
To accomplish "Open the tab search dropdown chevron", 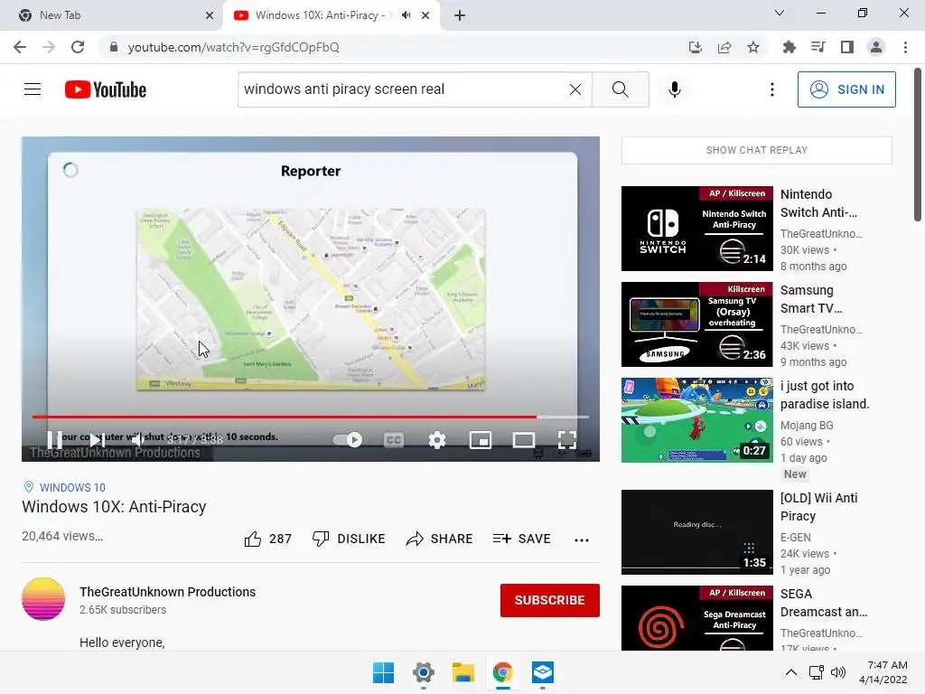I will (779, 13).
